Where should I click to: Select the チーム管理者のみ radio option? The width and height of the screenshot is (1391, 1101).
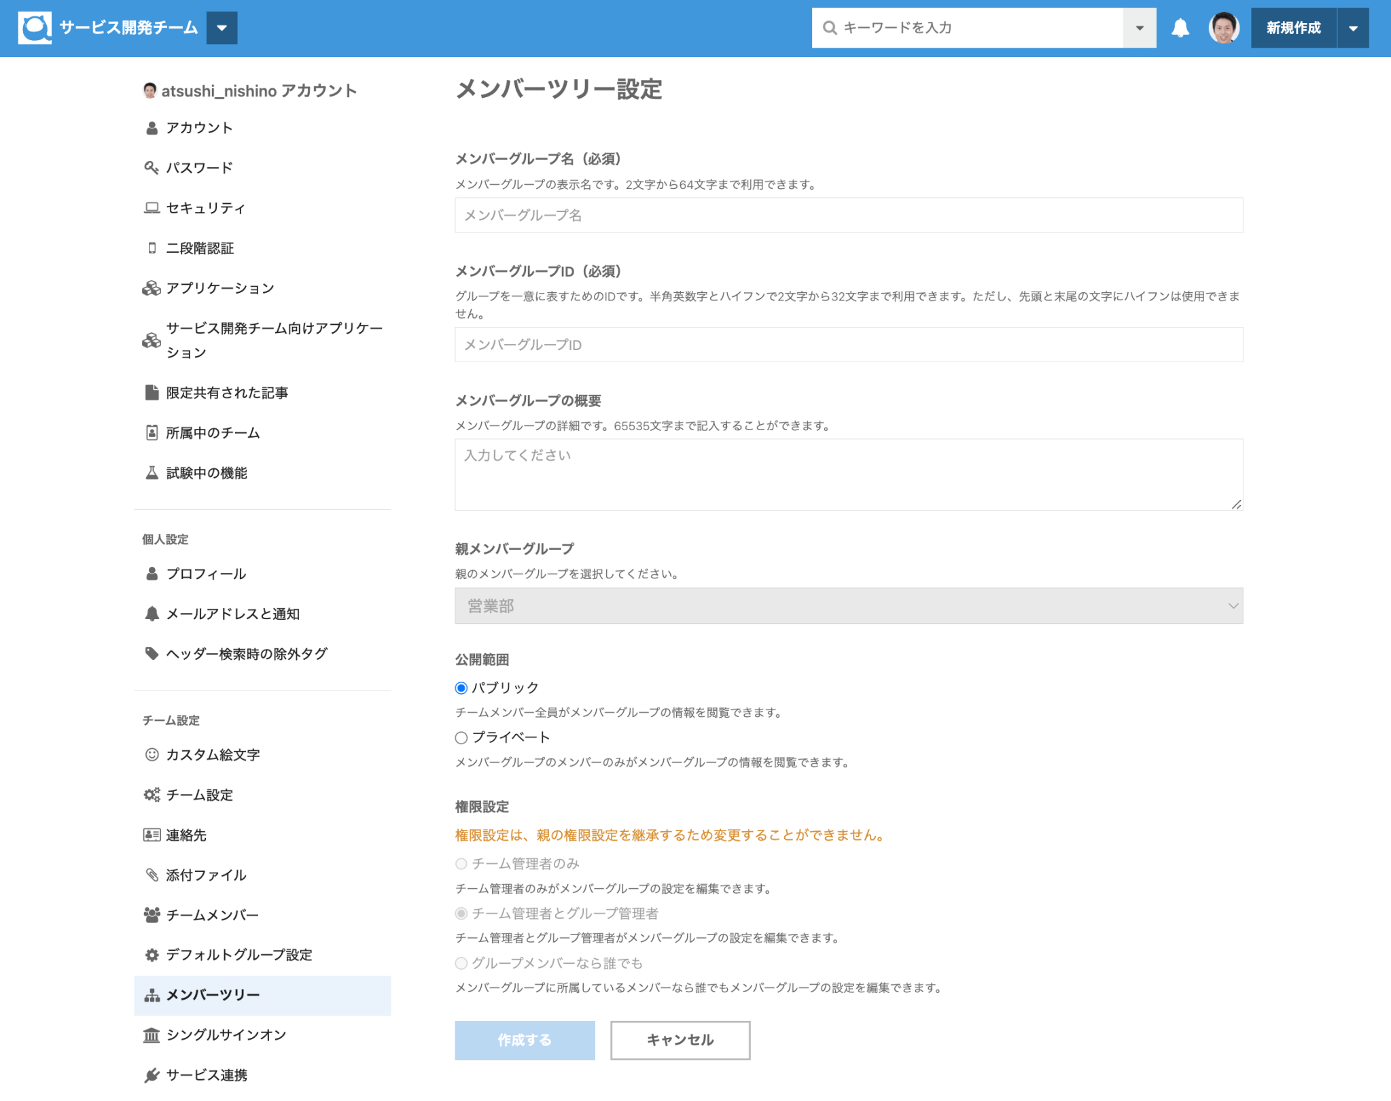click(461, 863)
